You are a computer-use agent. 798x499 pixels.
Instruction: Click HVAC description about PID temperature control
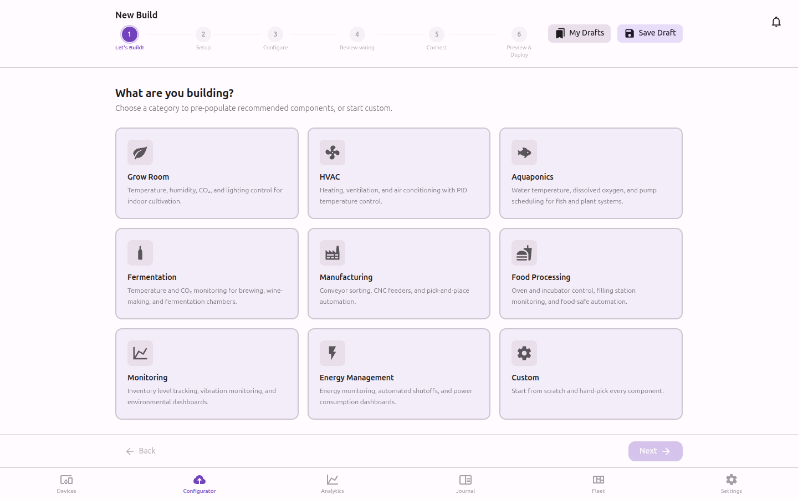pyautogui.click(x=393, y=196)
